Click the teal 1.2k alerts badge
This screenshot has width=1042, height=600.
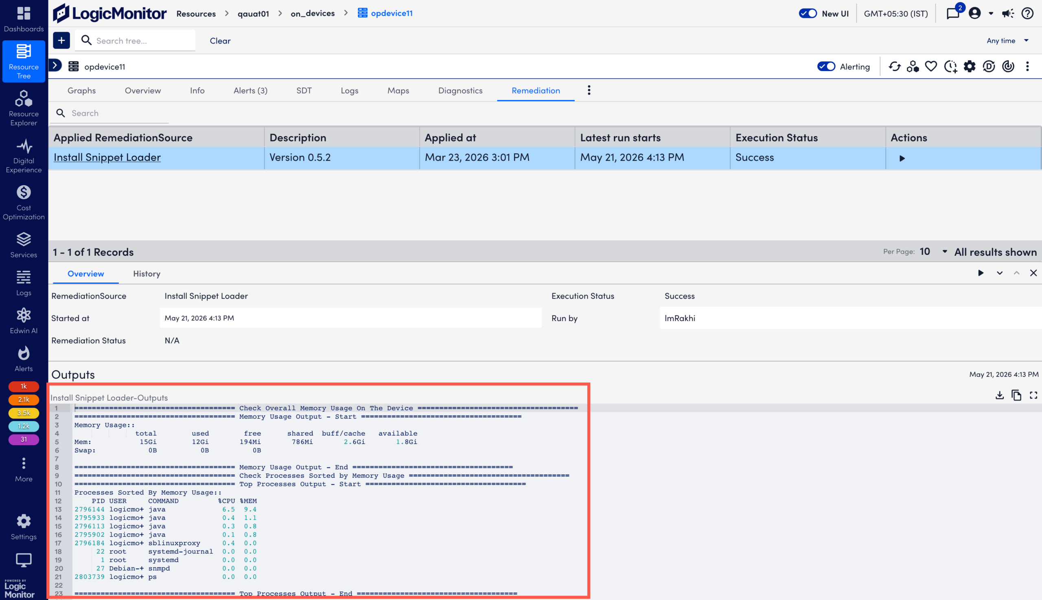coord(24,426)
